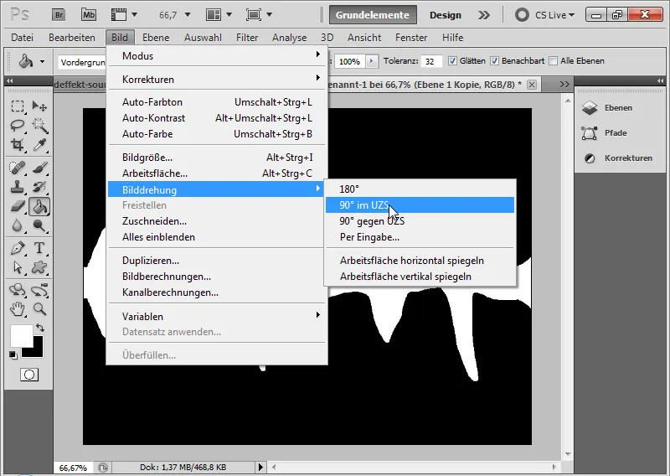This screenshot has height=476, width=670.
Task: Select the Blur tool
Action: pos(18,225)
